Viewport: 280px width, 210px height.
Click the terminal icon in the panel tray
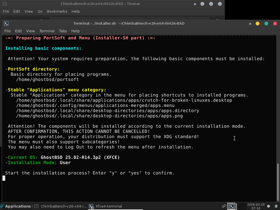(x=232, y=206)
